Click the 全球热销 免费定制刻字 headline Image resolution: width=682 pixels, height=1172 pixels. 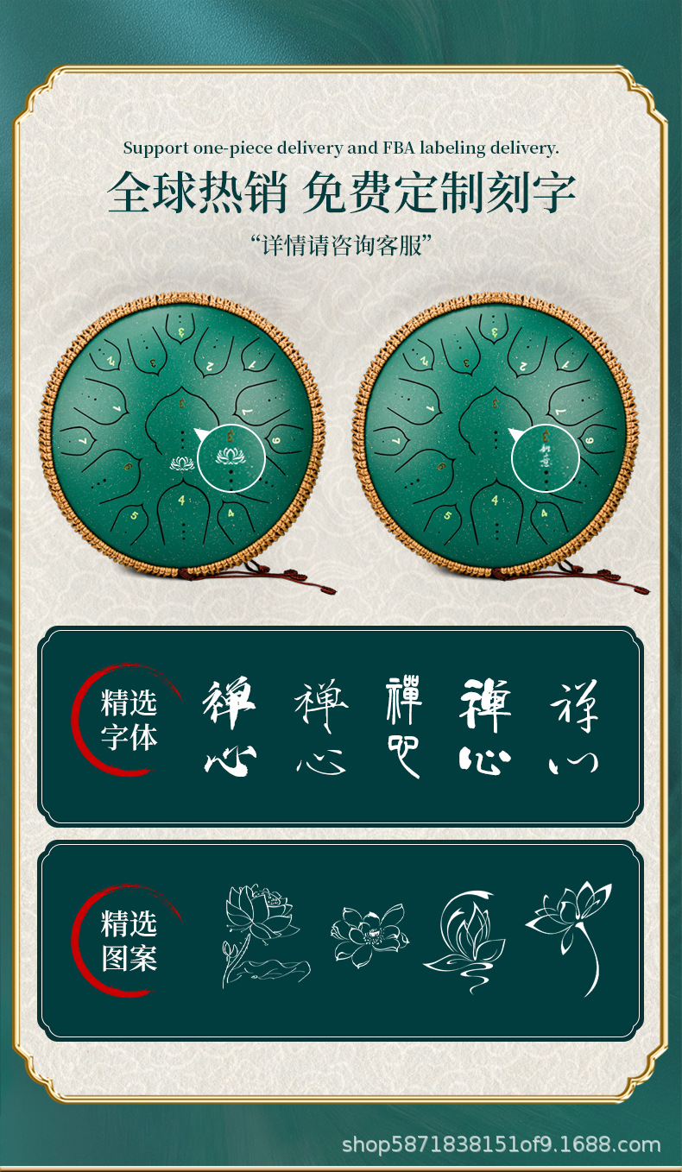click(x=342, y=192)
